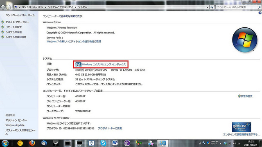Open the Windows Start menu orb
The width and height of the screenshot is (262, 147).
(5, 143)
